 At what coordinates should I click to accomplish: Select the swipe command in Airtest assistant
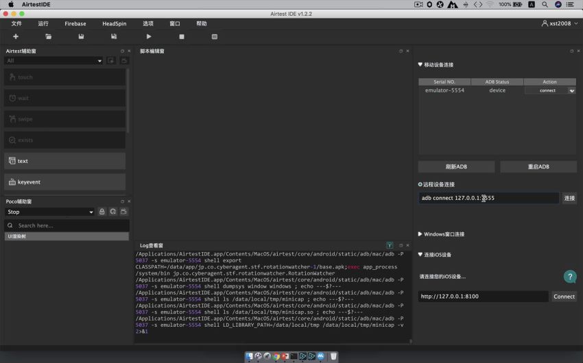[64, 119]
